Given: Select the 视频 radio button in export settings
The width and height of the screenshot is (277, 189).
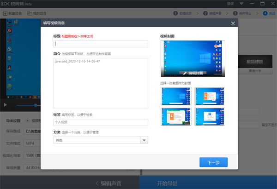Looking at the screenshot, I should [x=26, y=121].
